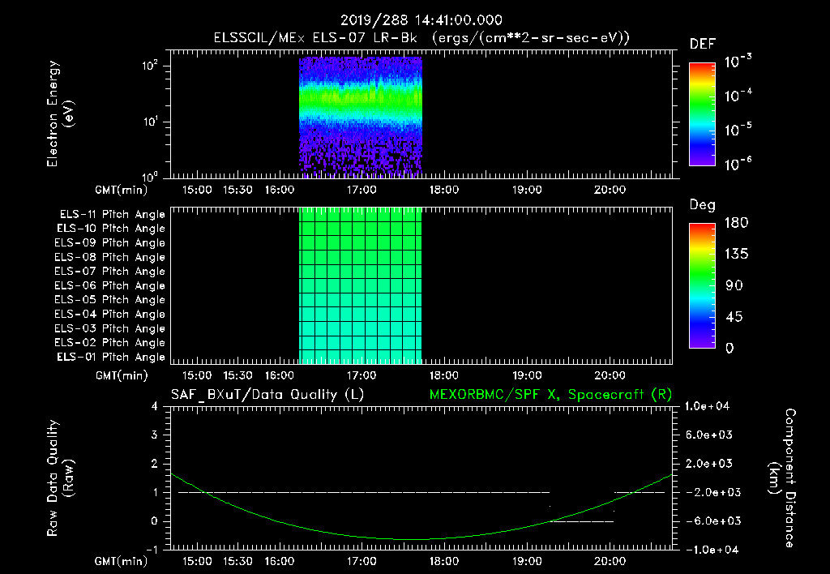830x574 pixels.
Task: Click the 10^-3 value on DEF scale
Action: point(738,62)
